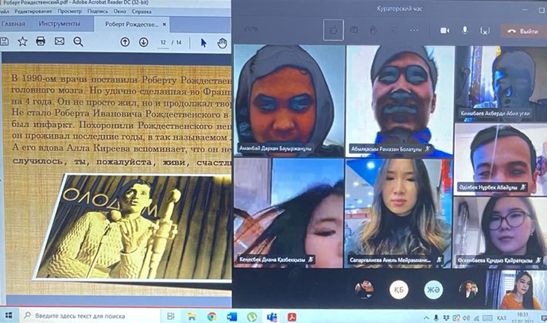Viewport: 547px width, 323px height.
Task: Select the Hand pan tool
Action: pyautogui.click(x=222, y=42)
